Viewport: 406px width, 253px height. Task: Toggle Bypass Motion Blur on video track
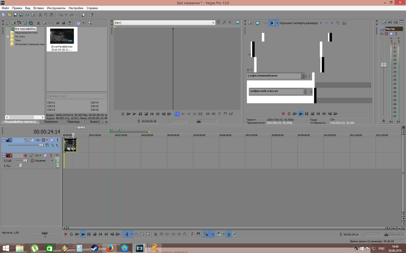[x=26, y=140]
